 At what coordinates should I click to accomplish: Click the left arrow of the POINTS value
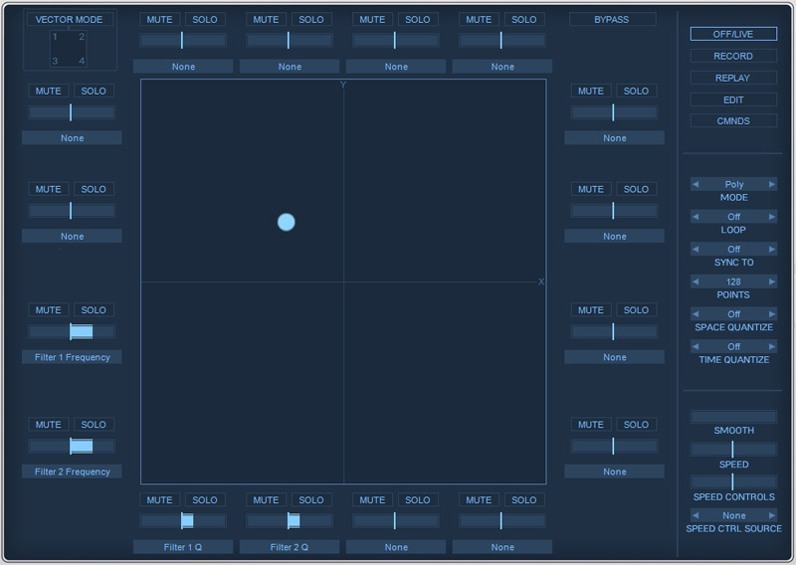pyautogui.click(x=696, y=282)
